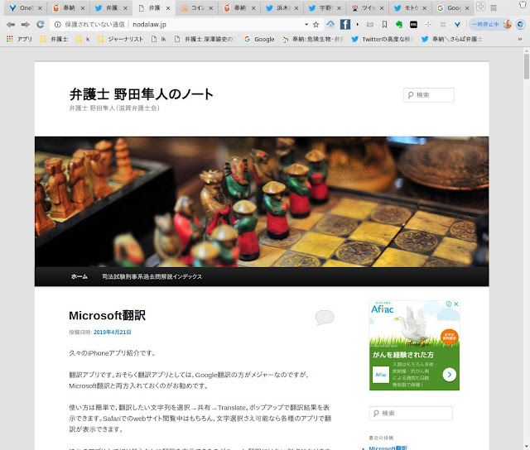The height and width of the screenshot is (450, 530).
Task: Open the 弁護士 bookmark folder
Action: (54, 39)
